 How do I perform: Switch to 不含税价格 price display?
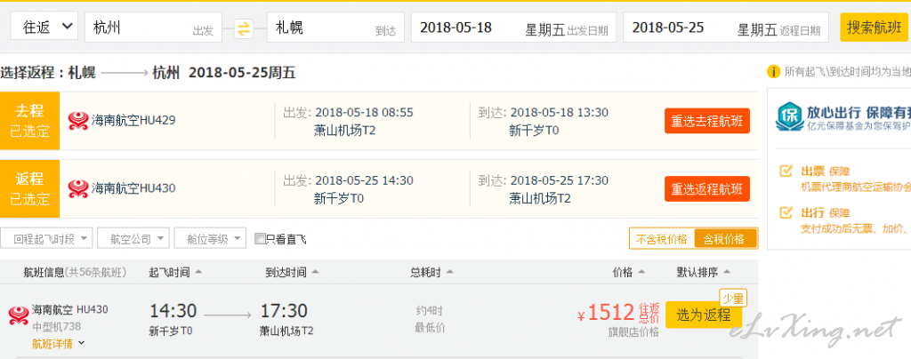tap(662, 239)
